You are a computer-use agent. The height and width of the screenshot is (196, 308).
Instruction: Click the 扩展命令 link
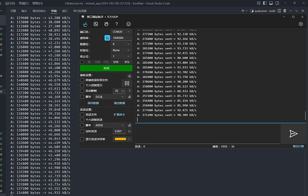[x=119, y=114]
